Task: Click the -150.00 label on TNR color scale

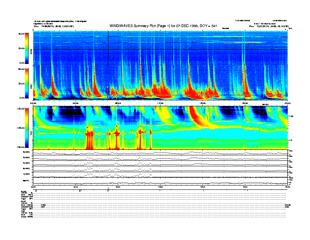Action: click(x=20, y=147)
